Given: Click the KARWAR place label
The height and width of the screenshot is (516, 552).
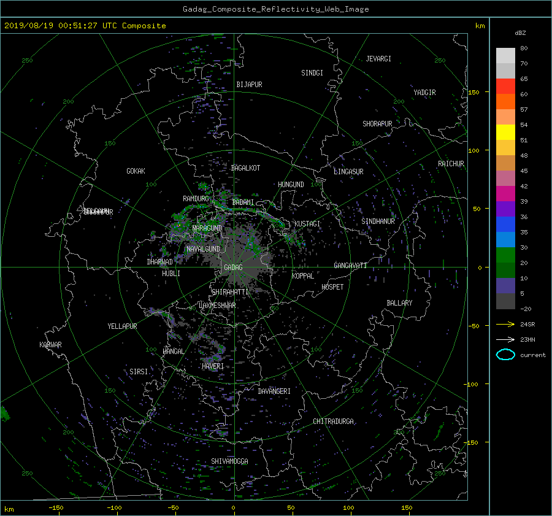Looking at the screenshot, I should point(50,345).
